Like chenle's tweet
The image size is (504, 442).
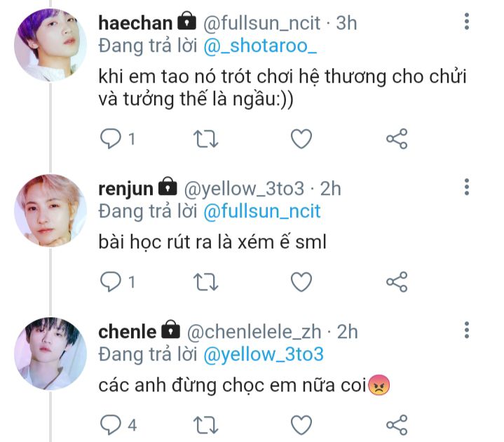click(x=301, y=424)
